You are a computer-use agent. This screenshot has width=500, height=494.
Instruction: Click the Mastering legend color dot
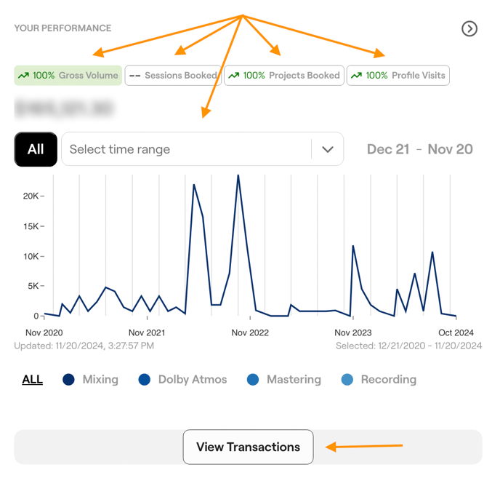point(253,380)
